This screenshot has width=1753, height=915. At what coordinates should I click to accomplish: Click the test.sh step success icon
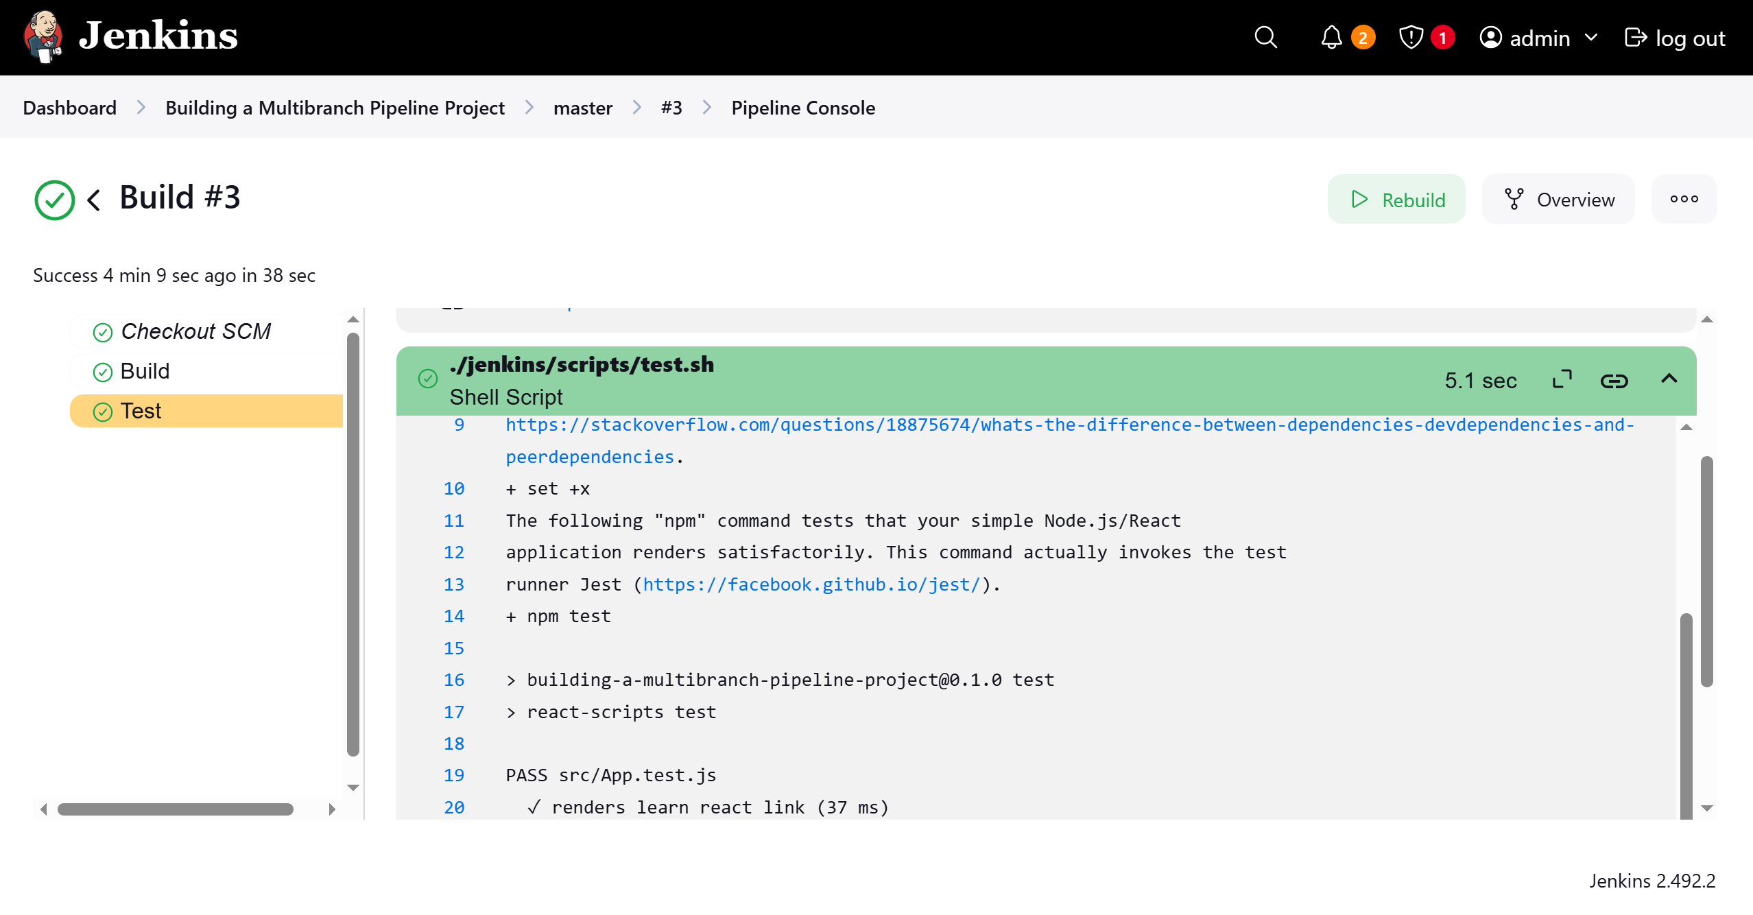428,379
